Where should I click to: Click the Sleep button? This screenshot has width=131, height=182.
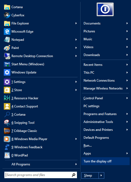90,175
